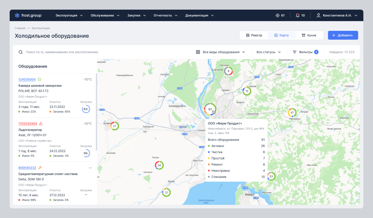Viewport: 373px width, 218px height.
Task: Click the 83% load ring indicator
Action: click(86, 109)
